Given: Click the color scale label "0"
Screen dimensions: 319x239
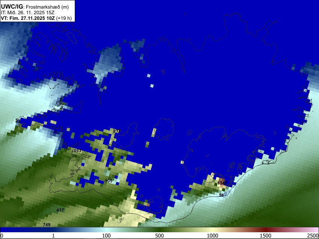Looking at the screenshot, I should click(x=2, y=236).
